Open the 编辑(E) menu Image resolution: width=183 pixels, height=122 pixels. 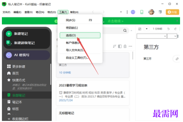[17, 12]
